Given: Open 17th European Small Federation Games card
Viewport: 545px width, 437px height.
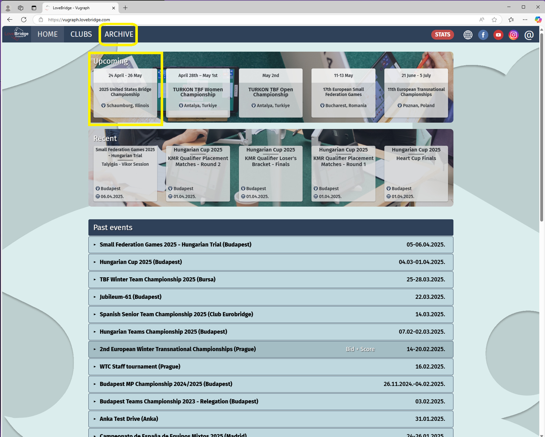Looking at the screenshot, I should [x=343, y=93].
